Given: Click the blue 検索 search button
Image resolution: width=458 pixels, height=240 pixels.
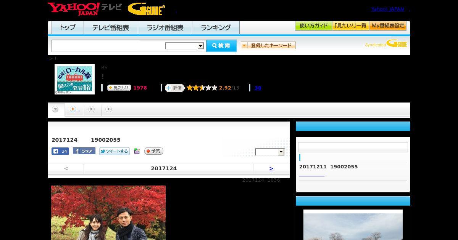Looking at the screenshot, I should point(221,46).
